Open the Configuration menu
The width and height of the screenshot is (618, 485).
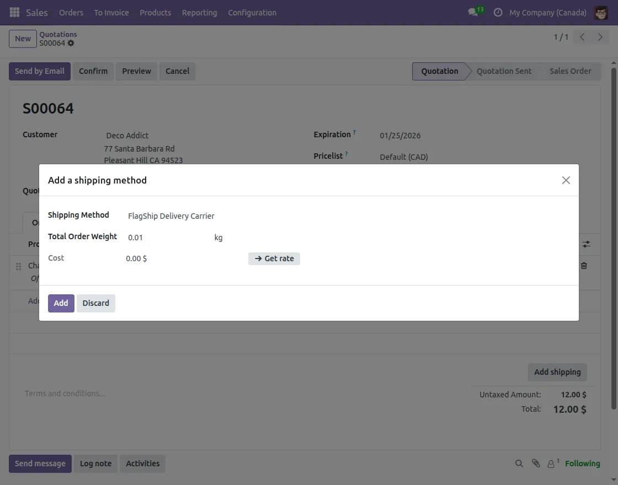pyautogui.click(x=252, y=12)
